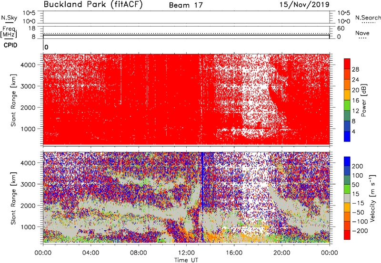
Task: Click the '4000' tick on power plot axis
Action: (28, 65)
